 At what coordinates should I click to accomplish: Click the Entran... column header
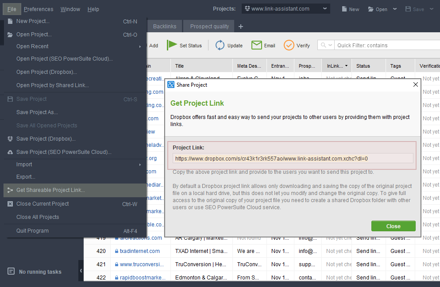coord(280,66)
